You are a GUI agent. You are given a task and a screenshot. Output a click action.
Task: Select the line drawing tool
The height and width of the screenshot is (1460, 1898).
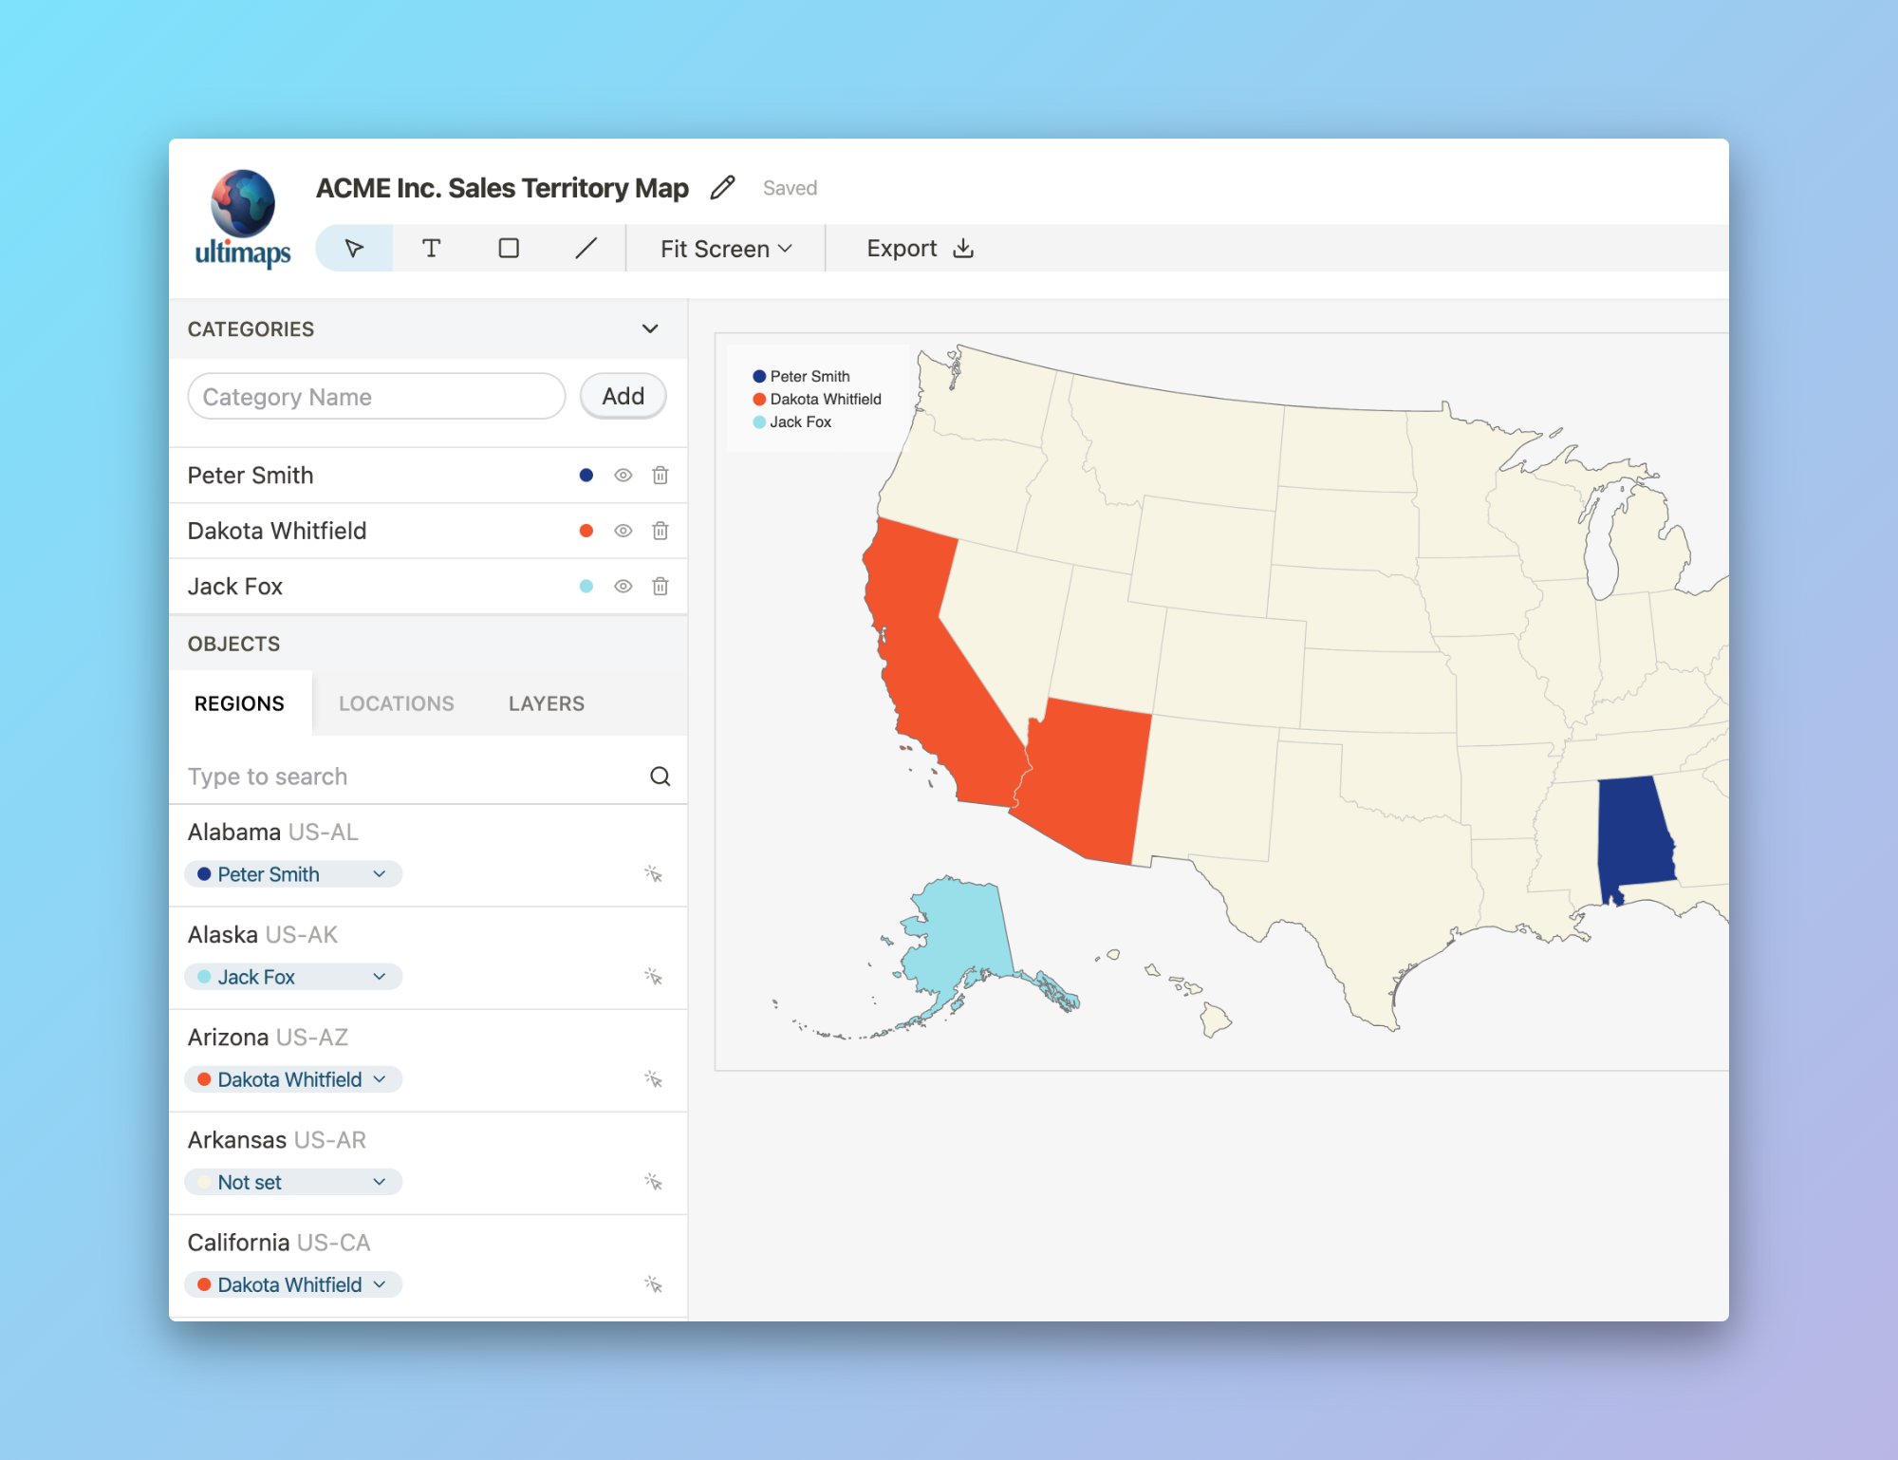586,249
